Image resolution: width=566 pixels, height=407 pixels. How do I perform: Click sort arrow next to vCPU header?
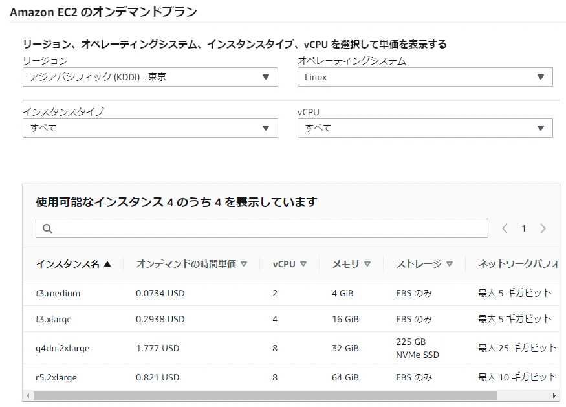303,264
